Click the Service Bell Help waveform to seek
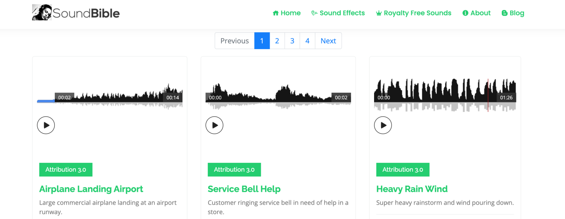This screenshot has height=219, width=565. [278, 92]
